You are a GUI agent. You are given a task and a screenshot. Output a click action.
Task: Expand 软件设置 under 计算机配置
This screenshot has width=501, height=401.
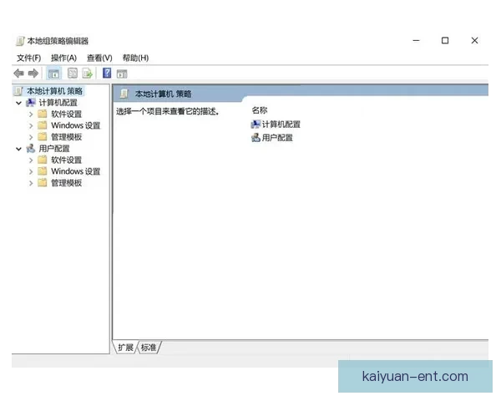[31, 114]
